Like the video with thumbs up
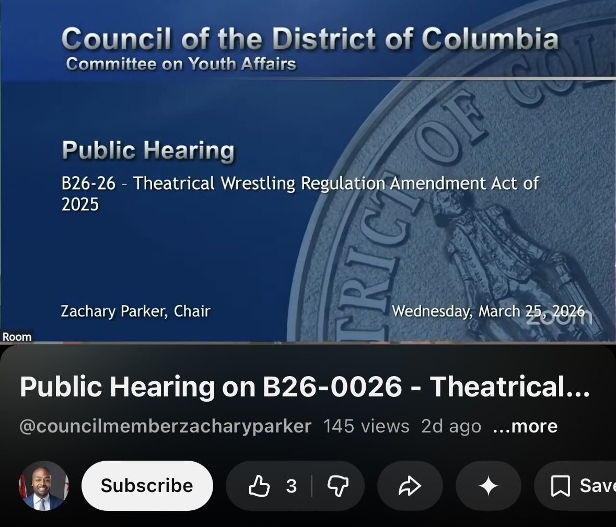The width and height of the screenshot is (616, 527). (x=260, y=486)
